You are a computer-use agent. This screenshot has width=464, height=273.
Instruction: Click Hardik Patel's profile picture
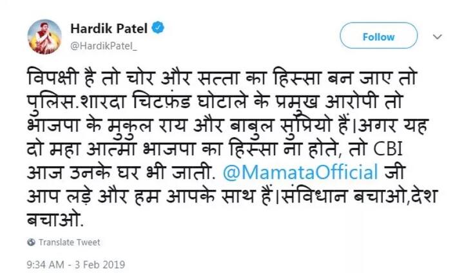[44, 37]
